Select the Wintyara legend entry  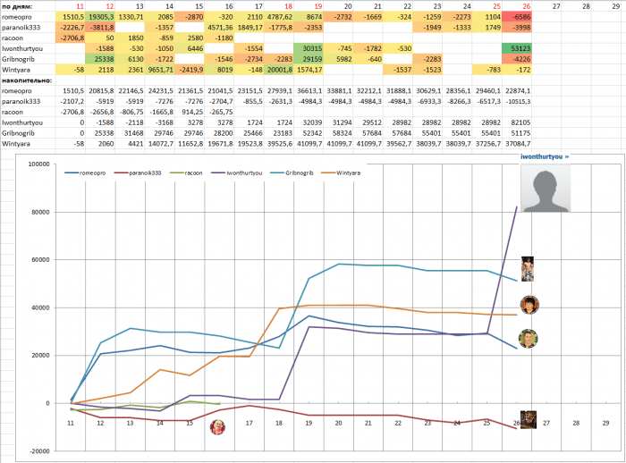point(341,173)
